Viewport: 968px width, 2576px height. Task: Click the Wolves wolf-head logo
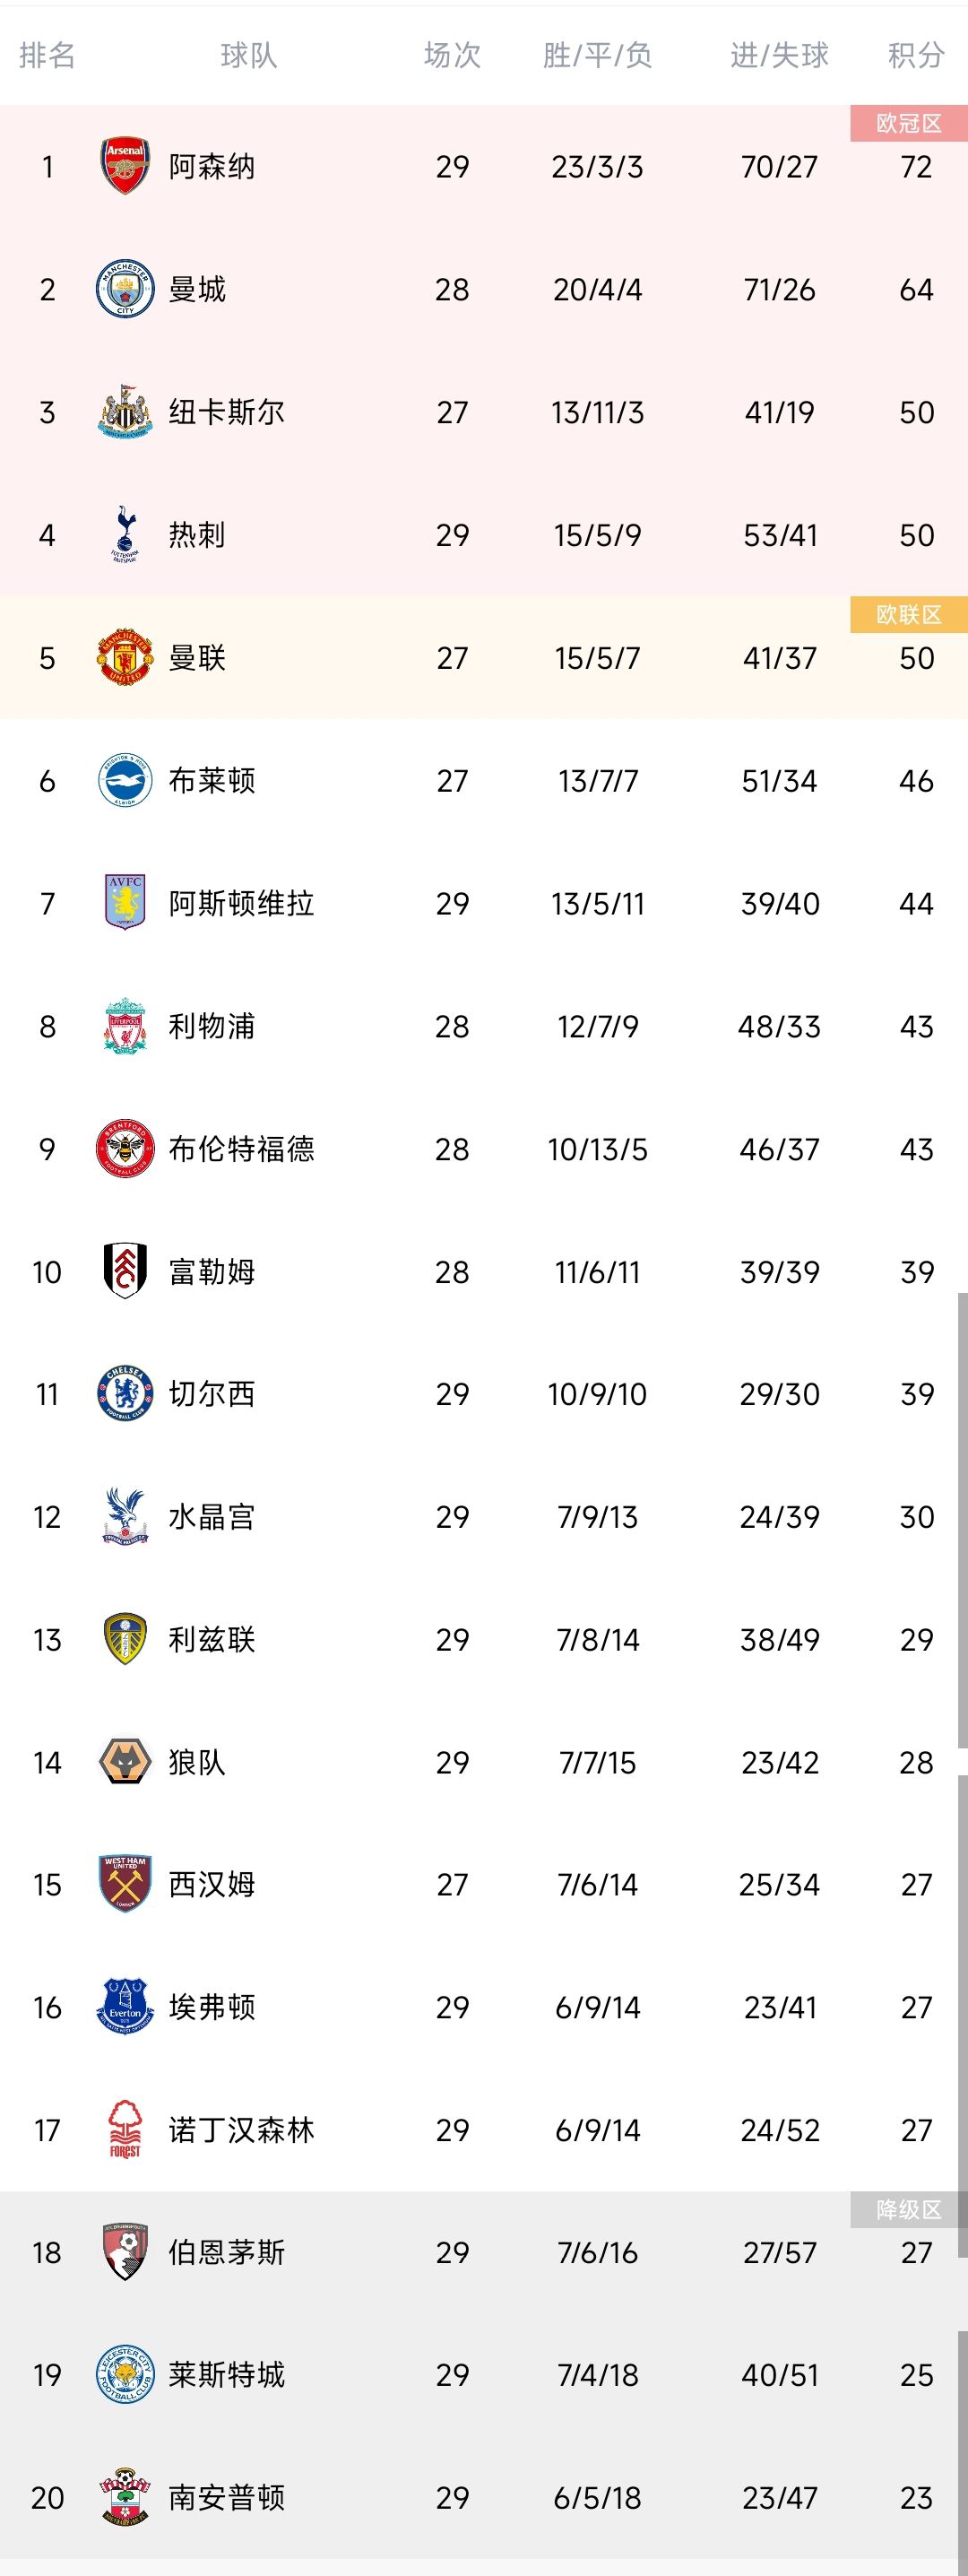coord(125,1762)
